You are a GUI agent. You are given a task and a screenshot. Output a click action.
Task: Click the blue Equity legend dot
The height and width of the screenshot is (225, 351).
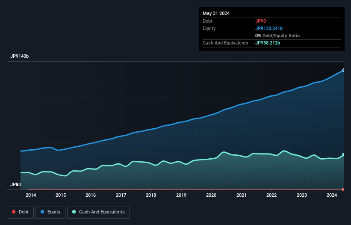tap(43, 212)
